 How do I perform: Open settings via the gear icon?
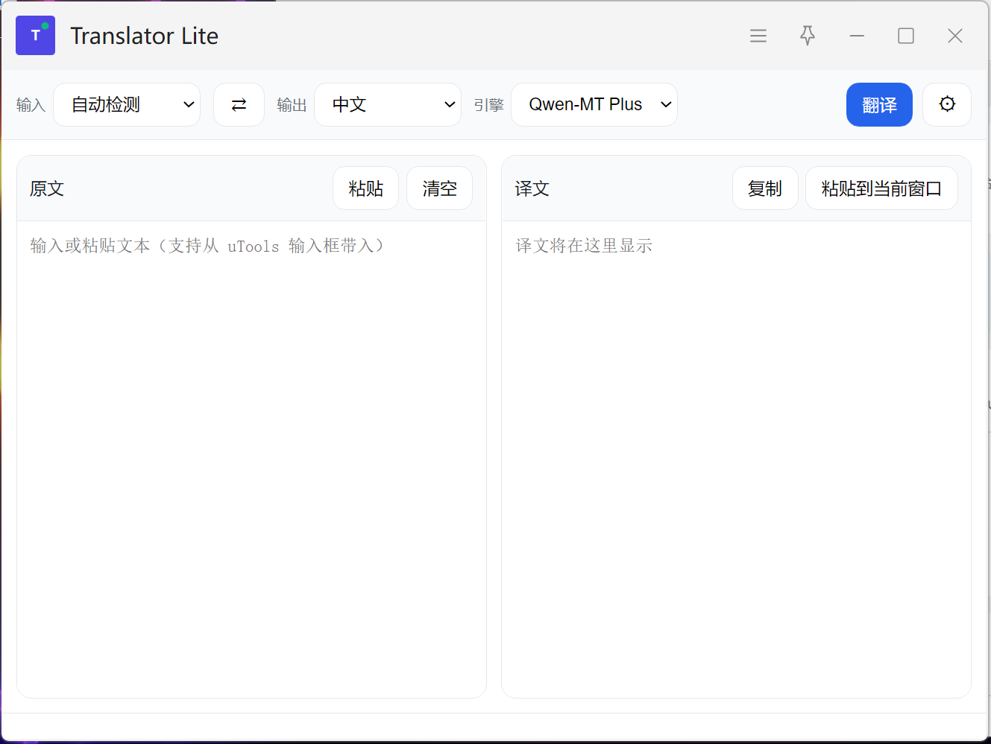pos(946,105)
